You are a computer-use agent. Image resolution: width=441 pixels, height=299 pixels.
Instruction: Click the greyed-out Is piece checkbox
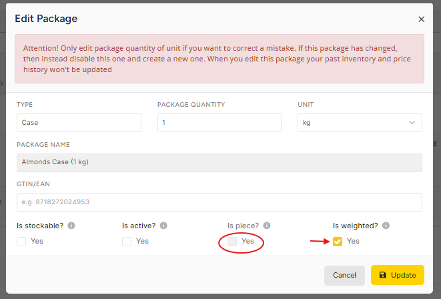(x=232, y=242)
